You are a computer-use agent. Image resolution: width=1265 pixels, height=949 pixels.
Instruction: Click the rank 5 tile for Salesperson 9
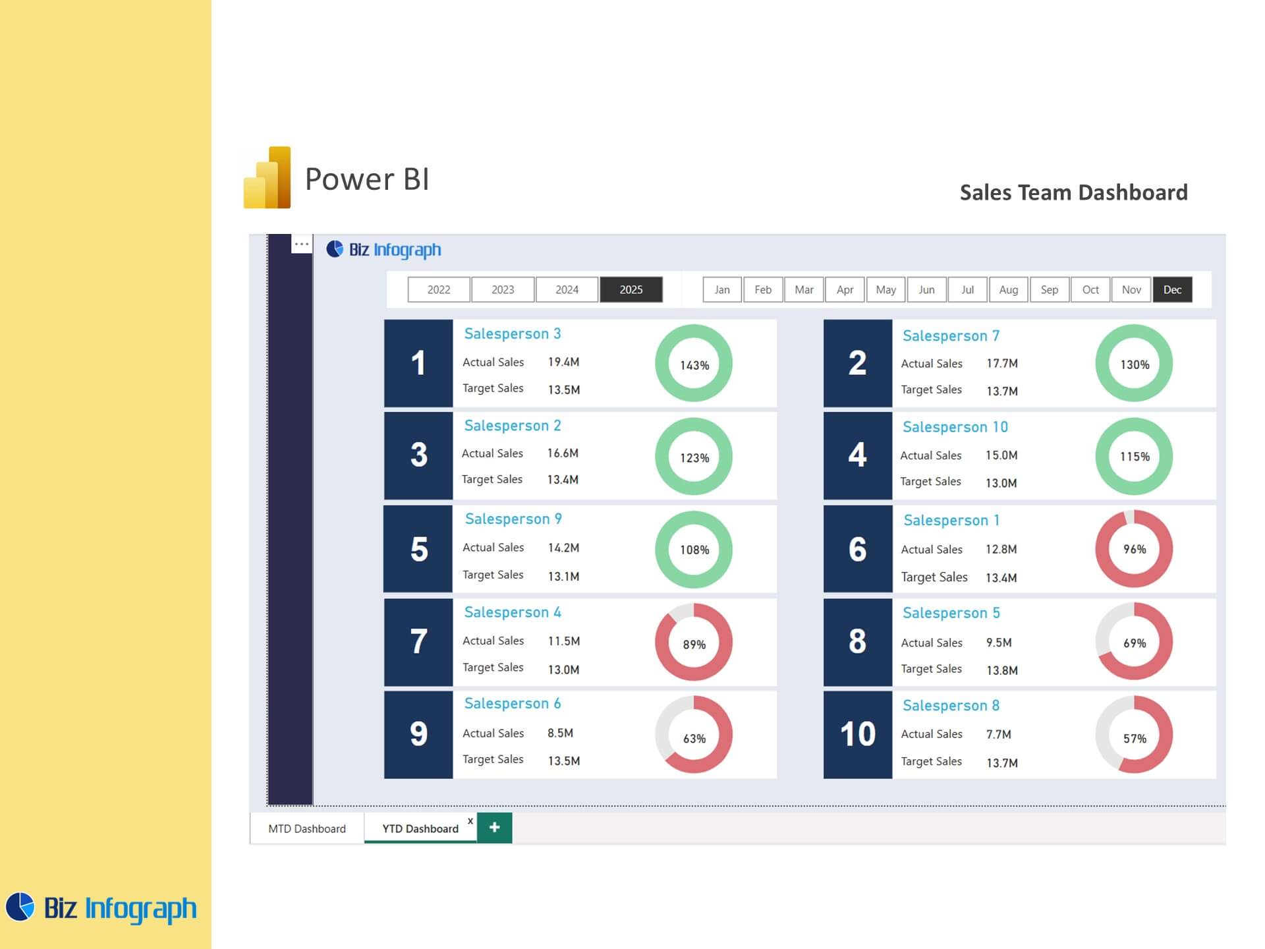point(418,549)
